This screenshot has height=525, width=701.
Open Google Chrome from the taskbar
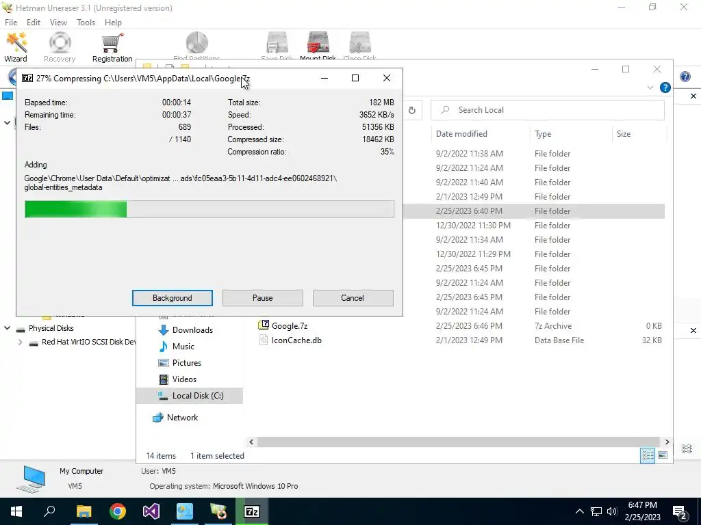click(x=118, y=511)
